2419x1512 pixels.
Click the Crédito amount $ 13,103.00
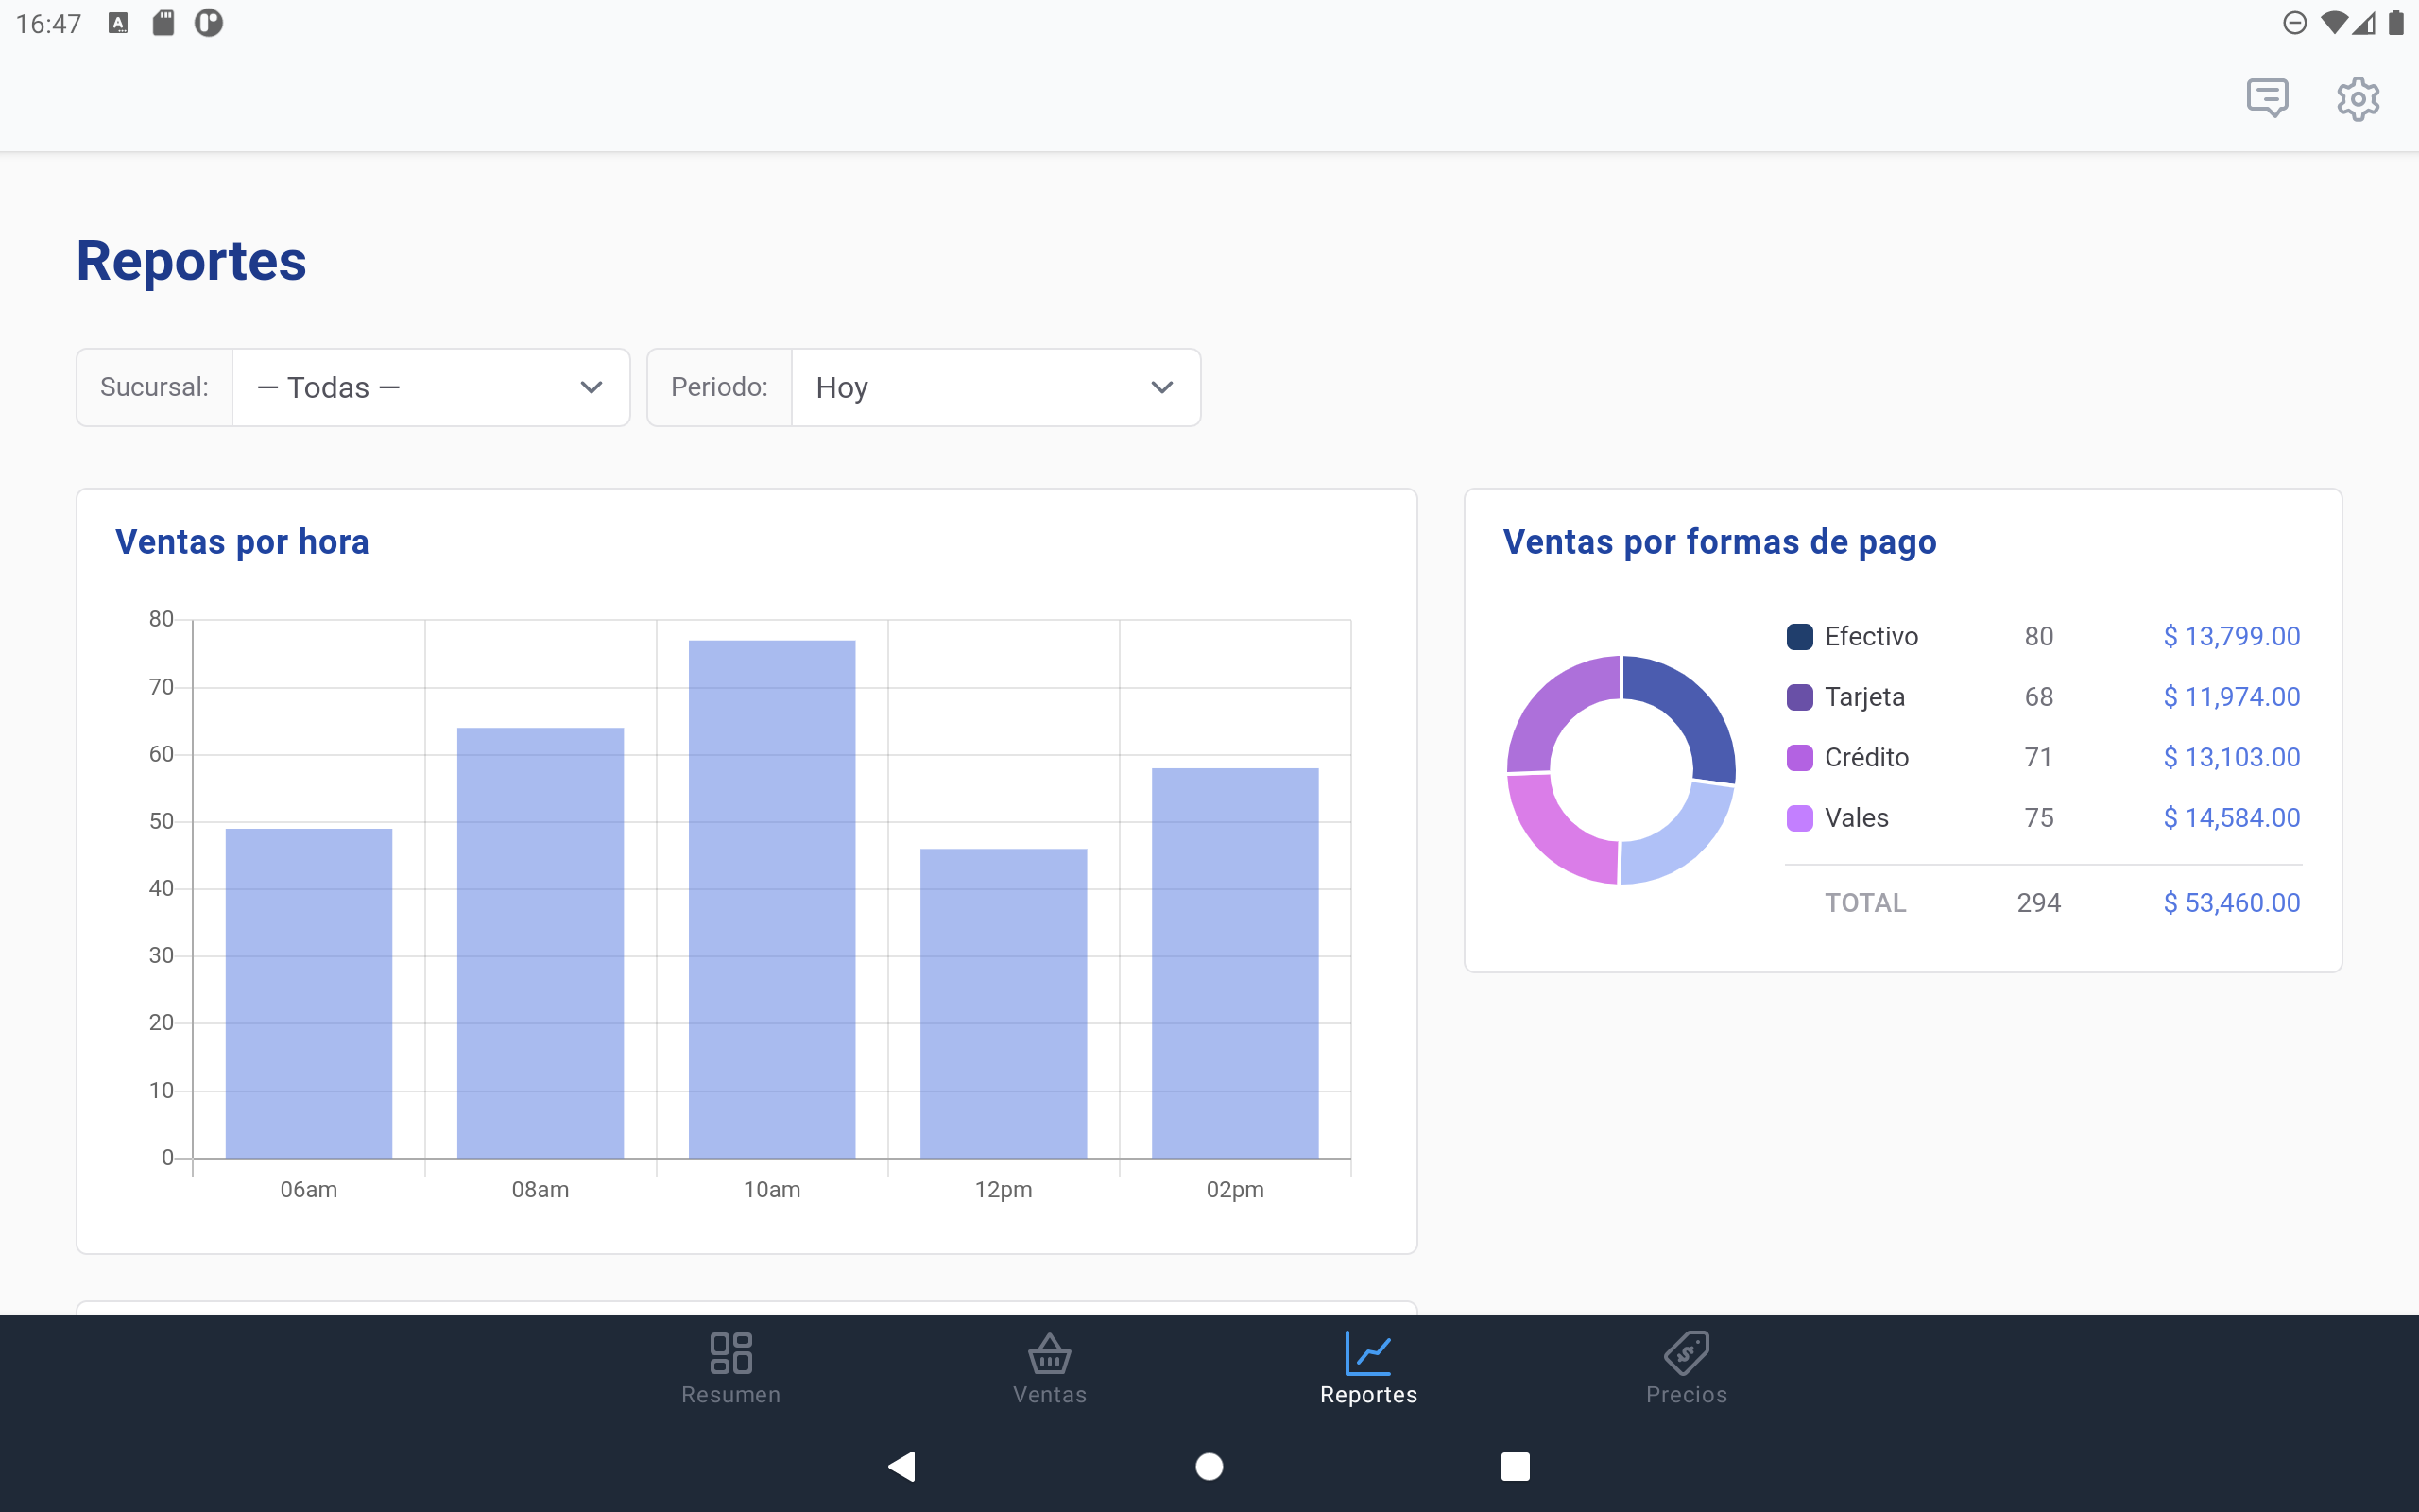2232,757
